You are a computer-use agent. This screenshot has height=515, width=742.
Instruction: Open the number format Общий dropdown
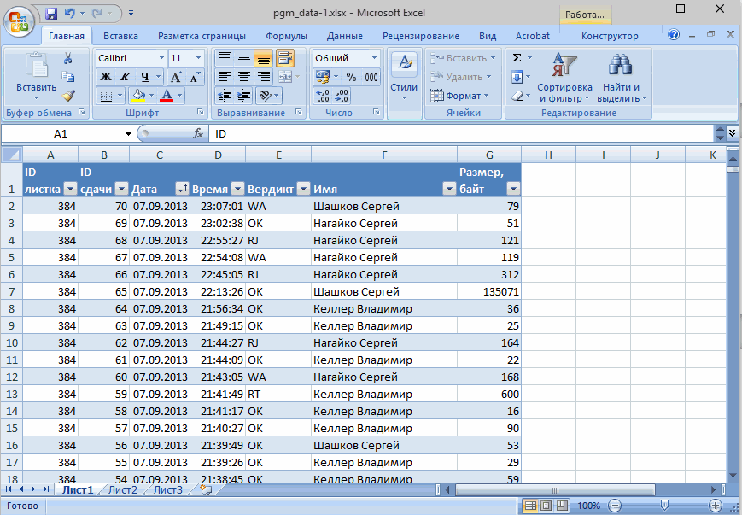click(374, 58)
